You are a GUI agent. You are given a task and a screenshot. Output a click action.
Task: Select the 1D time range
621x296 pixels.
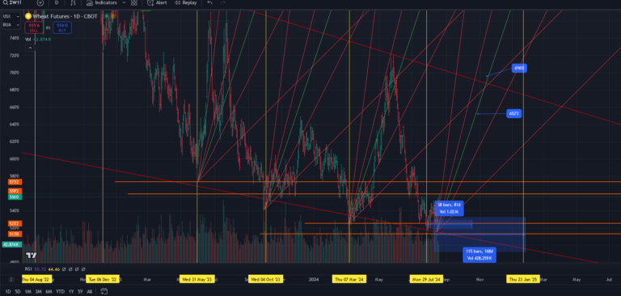coord(8,292)
